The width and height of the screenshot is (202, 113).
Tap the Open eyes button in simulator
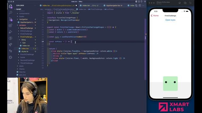pyautogui.click(x=170, y=20)
